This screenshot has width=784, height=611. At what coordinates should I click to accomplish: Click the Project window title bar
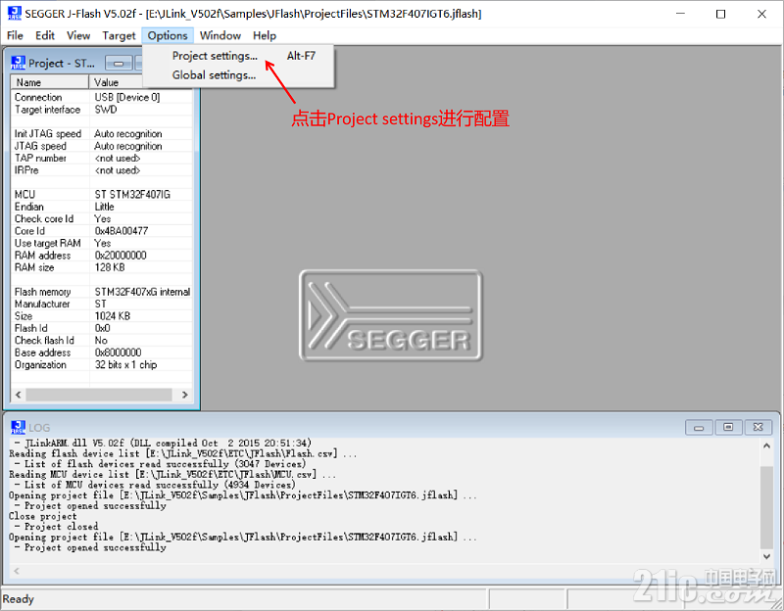coord(62,64)
